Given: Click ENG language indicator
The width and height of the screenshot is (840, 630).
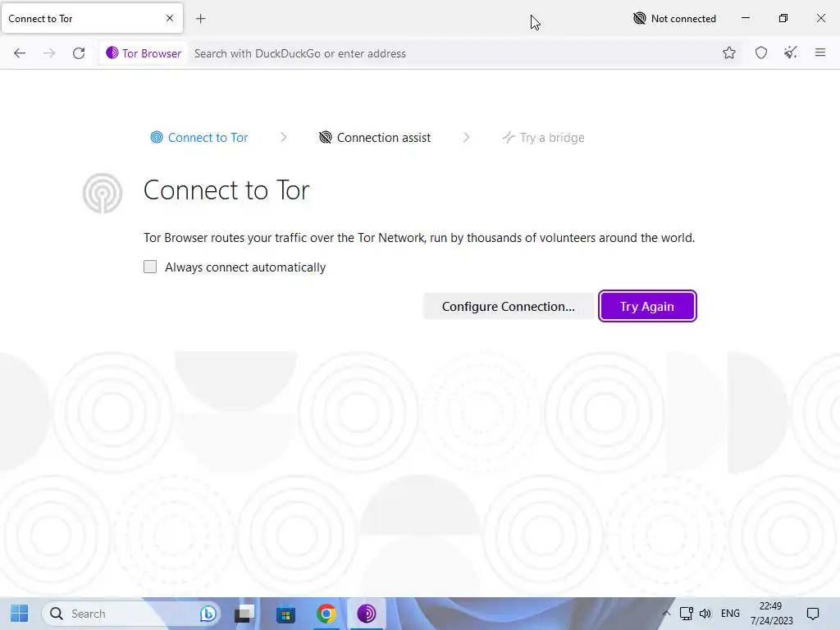Looking at the screenshot, I should point(730,614).
